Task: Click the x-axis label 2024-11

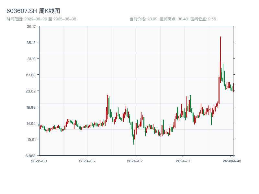Action: [x=183, y=161]
